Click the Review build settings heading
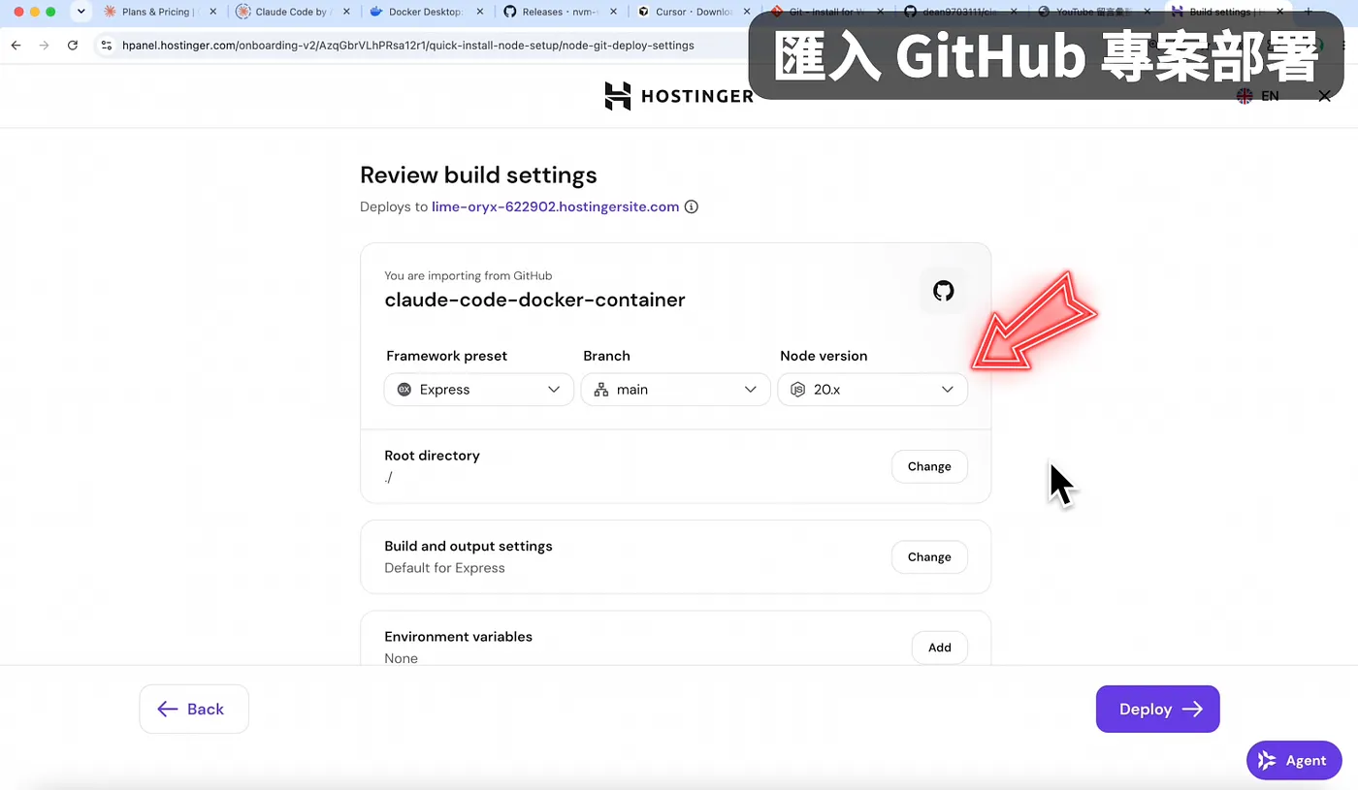Screen dimensions: 1358x790 click(478, 175)
